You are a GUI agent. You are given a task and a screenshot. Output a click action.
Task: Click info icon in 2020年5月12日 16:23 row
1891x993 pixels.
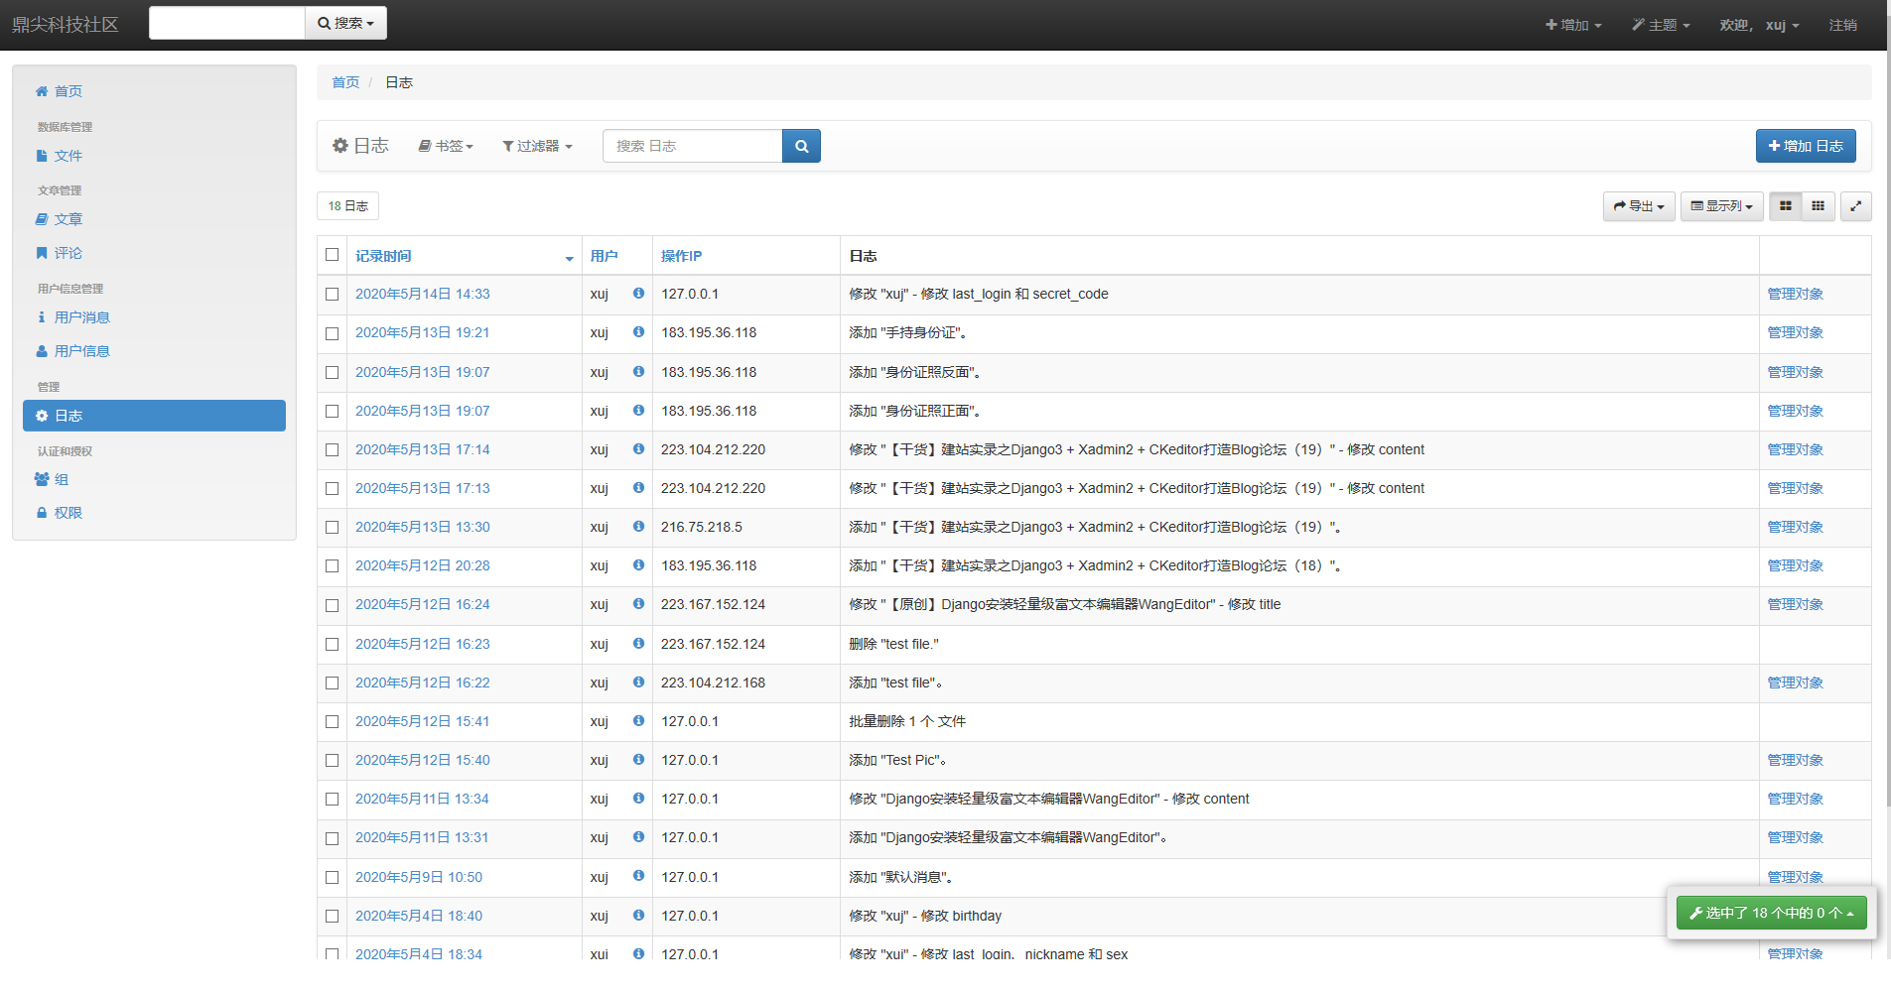(638, 644)
